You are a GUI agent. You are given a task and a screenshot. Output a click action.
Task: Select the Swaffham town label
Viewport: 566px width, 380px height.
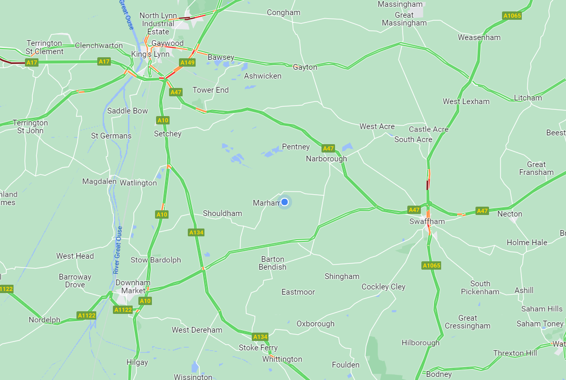click(x=427, y=221)
